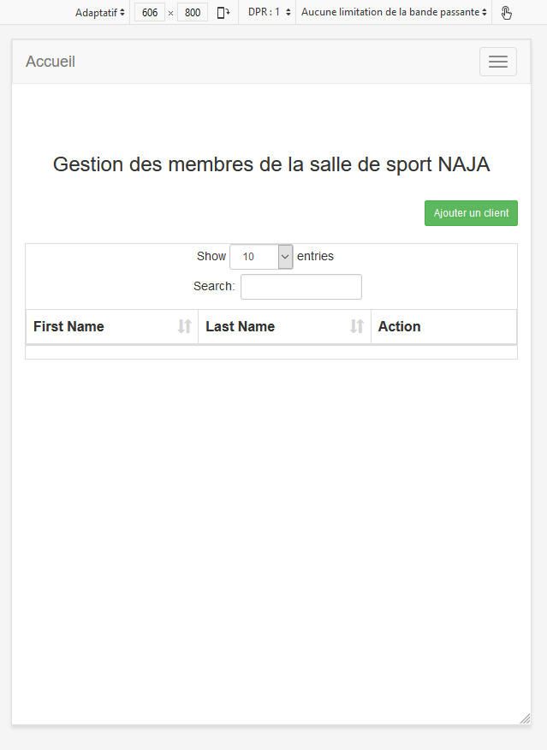Viewport: 547px width, 750px height.
Task: Click the page title heading text
Action: pos(271,164)
